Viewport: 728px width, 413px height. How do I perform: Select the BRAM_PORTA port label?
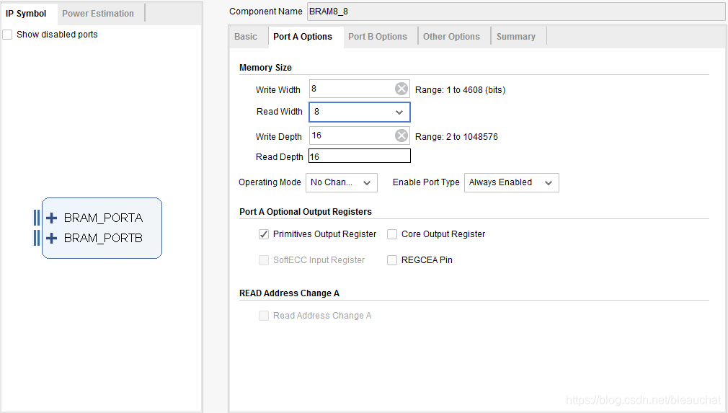pos(103,218)
